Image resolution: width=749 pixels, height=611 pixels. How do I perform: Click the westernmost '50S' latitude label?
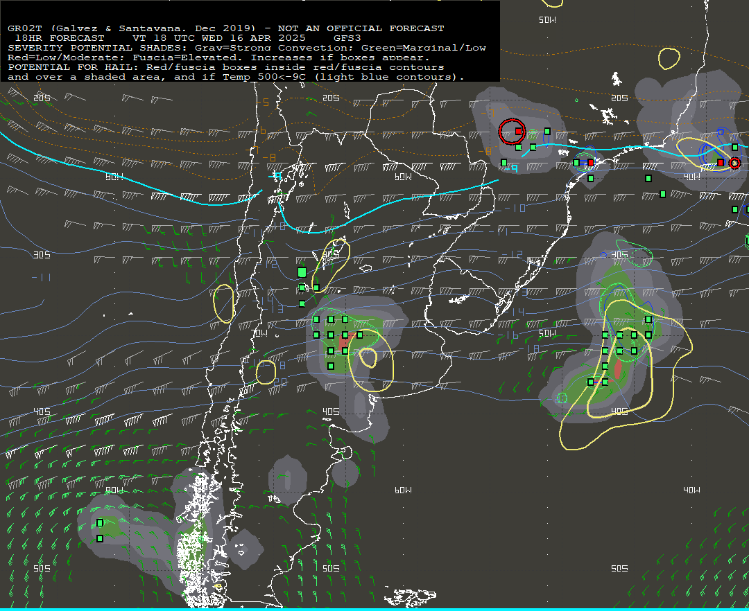(x=42, y=568)
